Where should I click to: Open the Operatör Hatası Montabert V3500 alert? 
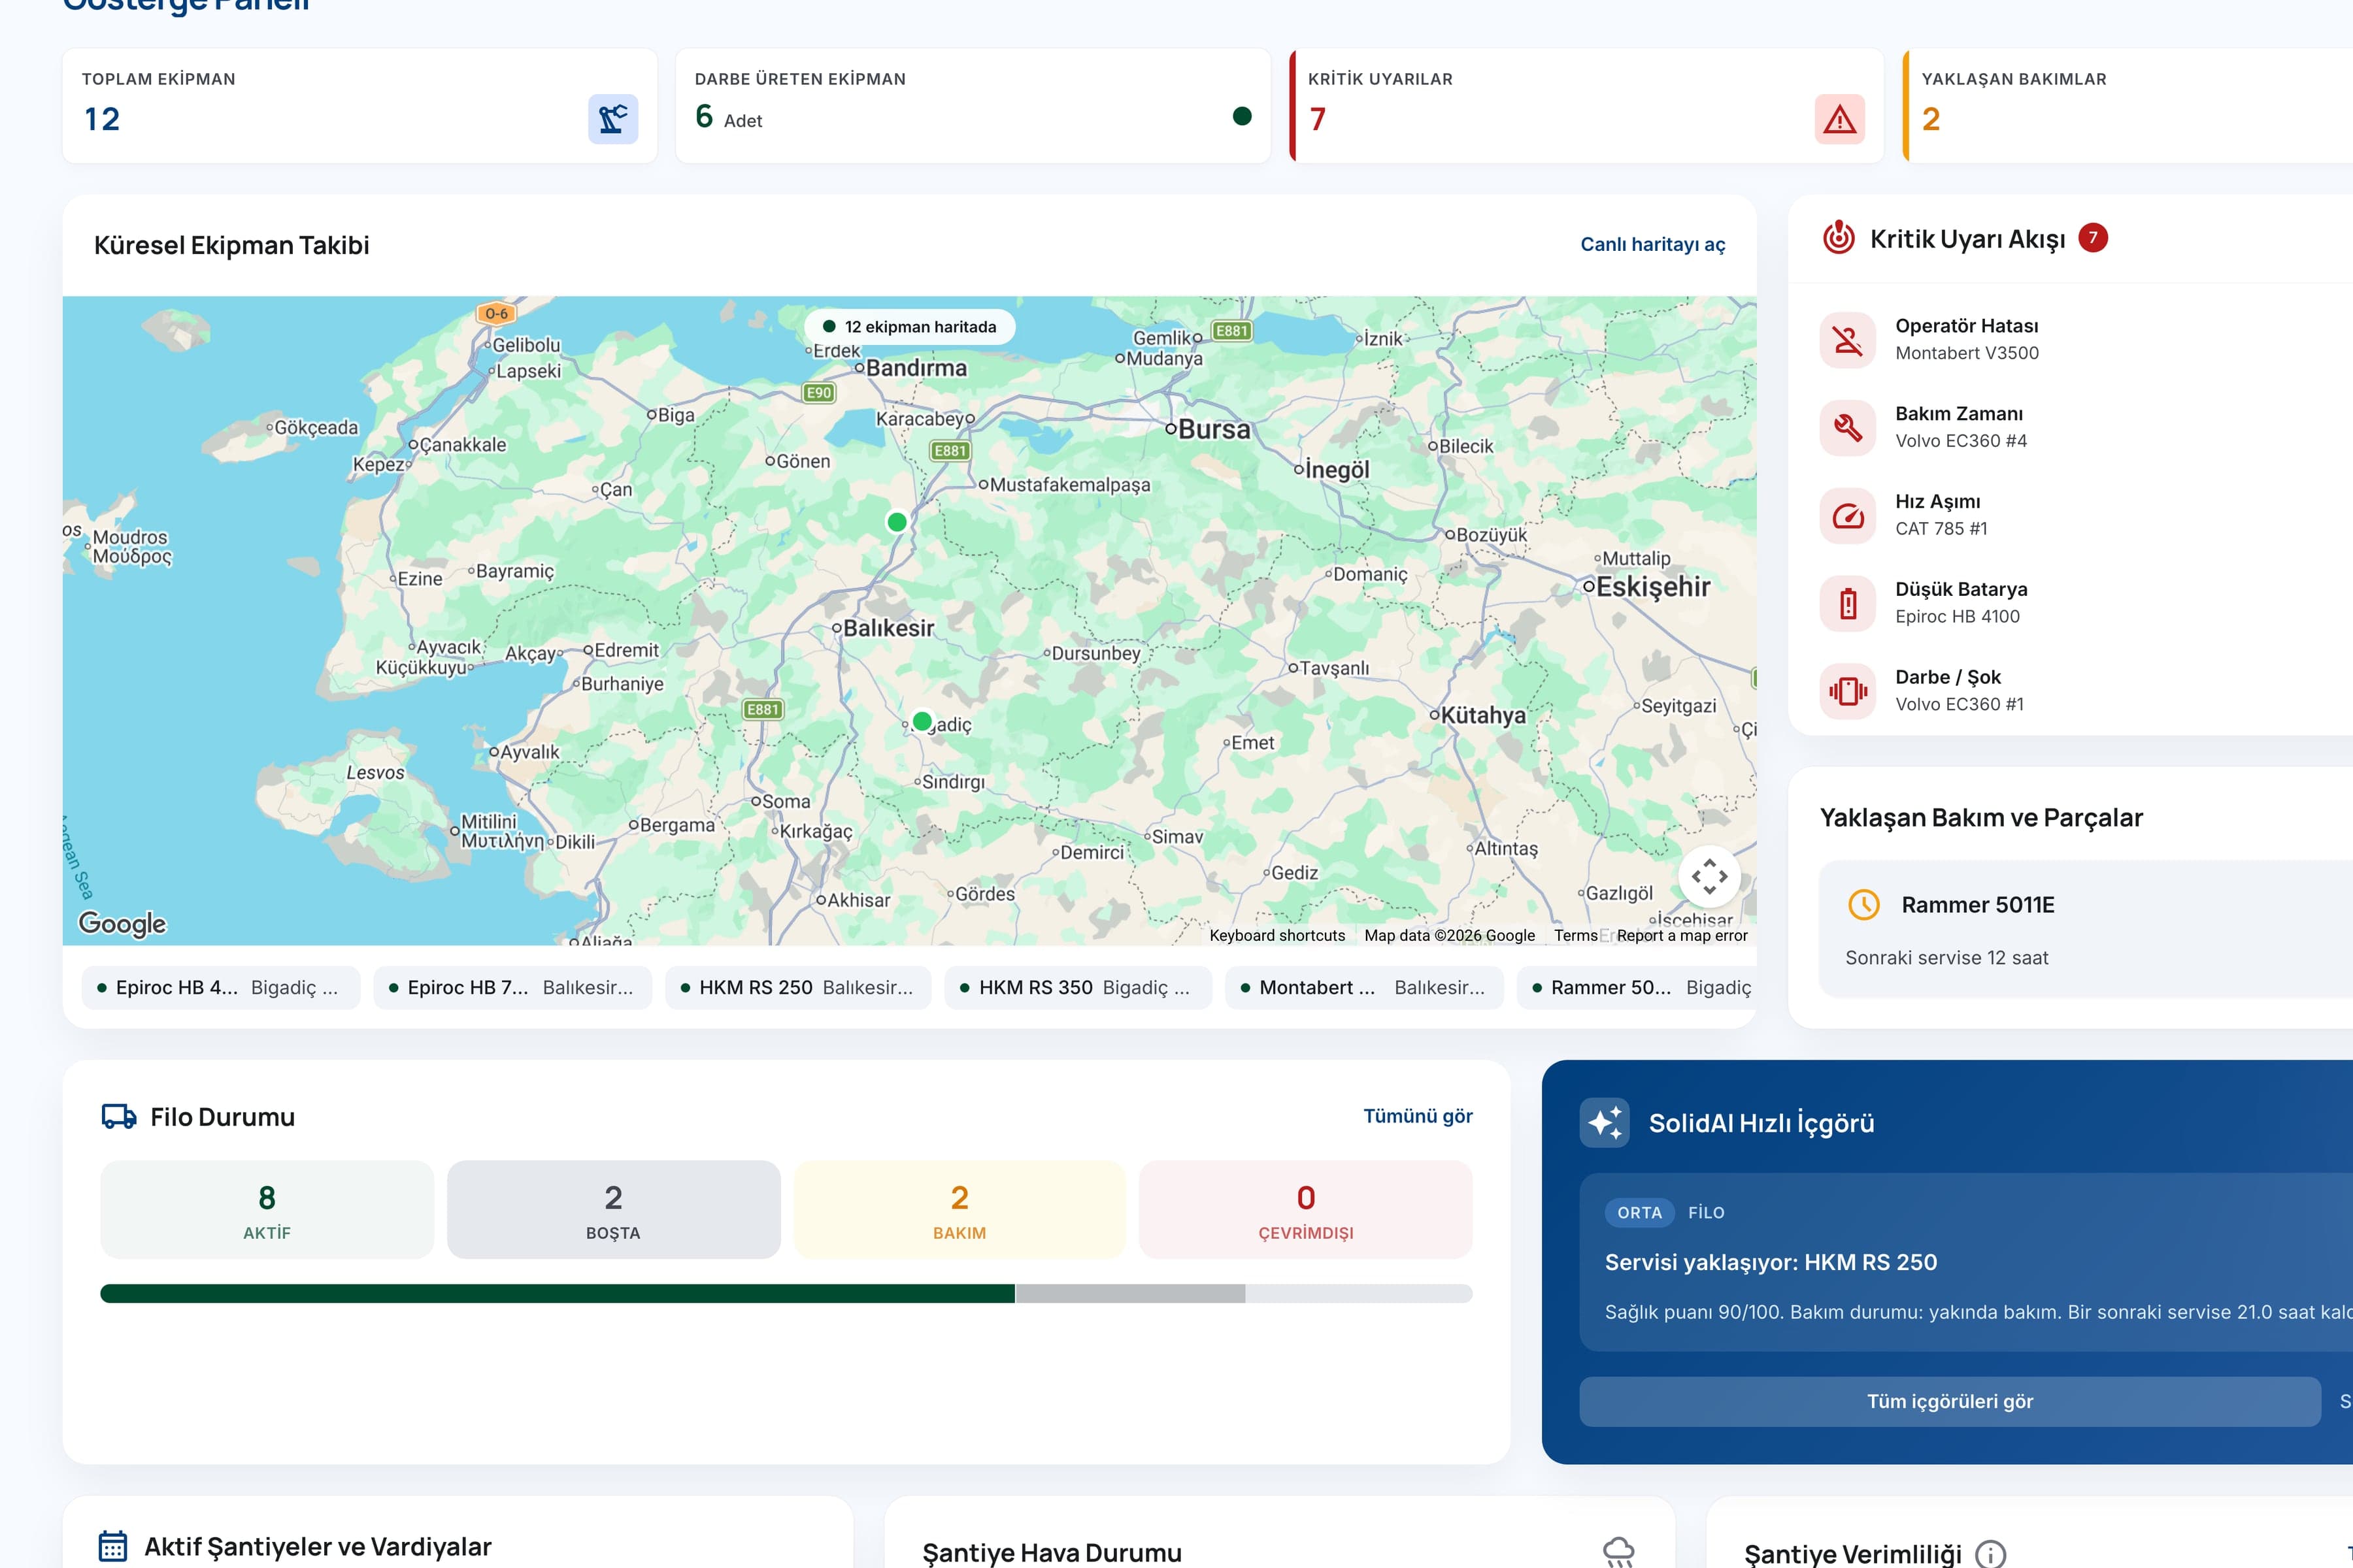tap(2086, 340)
